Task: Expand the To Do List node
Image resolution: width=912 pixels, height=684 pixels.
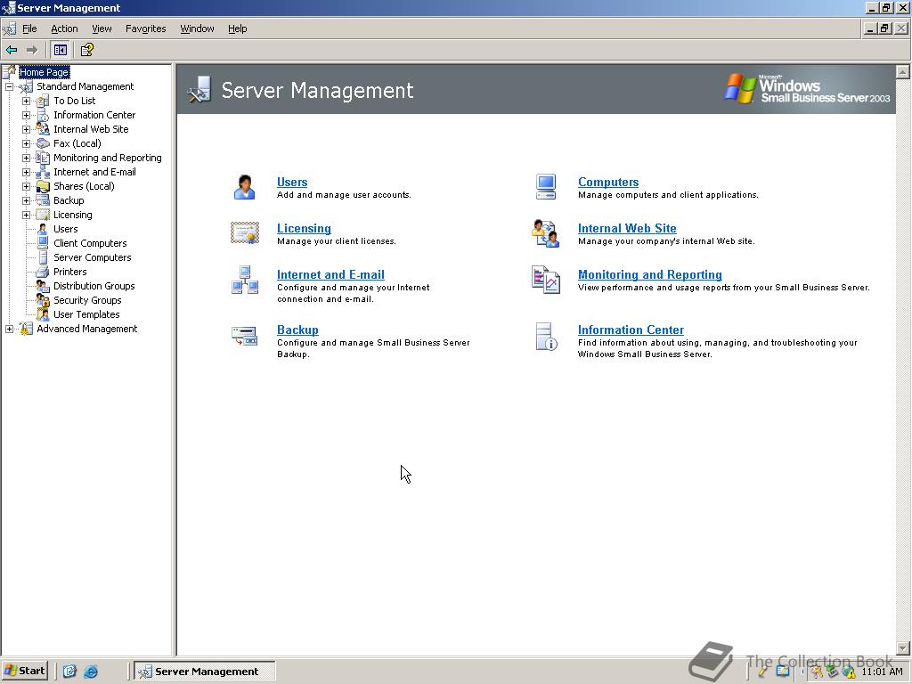Action: click(26, 101)
